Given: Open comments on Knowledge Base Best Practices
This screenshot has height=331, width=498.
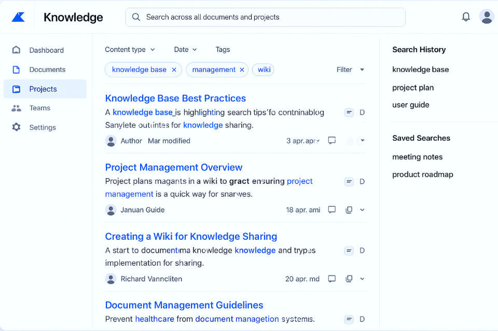Looking at the screenshot, I should point(331,140).
